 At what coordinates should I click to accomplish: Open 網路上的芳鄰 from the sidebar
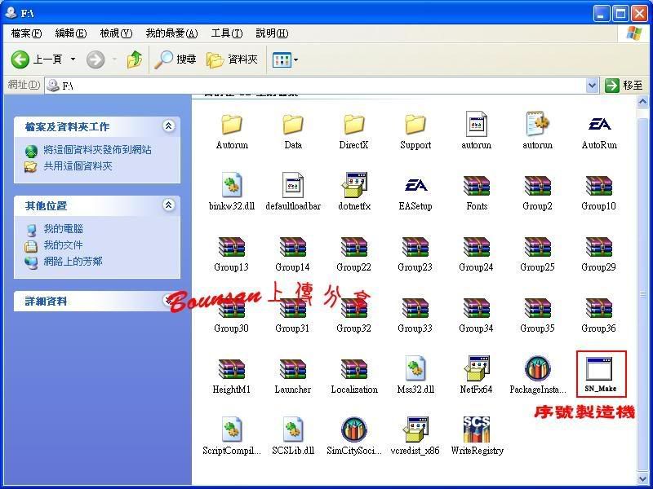(x=73, y=262)
